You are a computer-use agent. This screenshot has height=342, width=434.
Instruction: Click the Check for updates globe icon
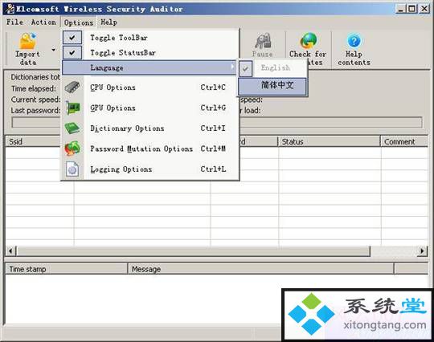308,41
